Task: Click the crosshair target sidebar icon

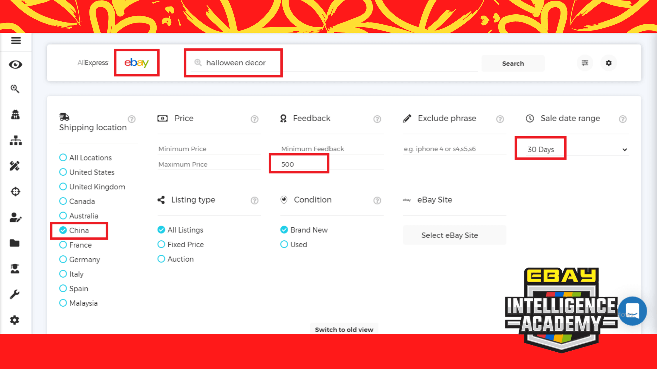Action: click(15, 192)
